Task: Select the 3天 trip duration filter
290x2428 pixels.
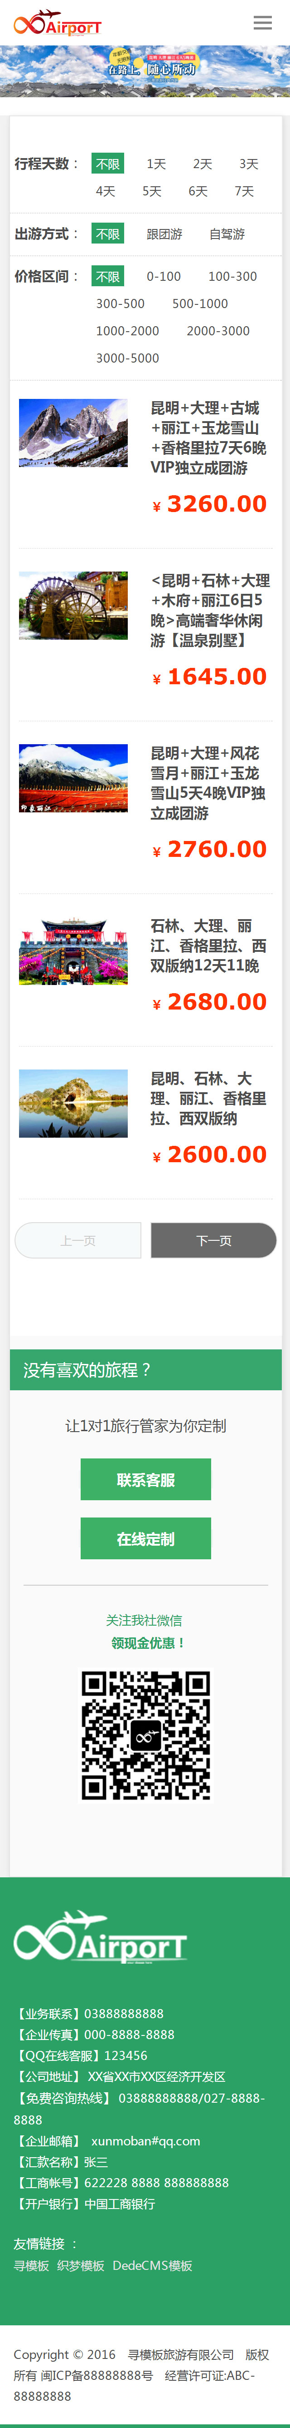Action: (249, 164)
